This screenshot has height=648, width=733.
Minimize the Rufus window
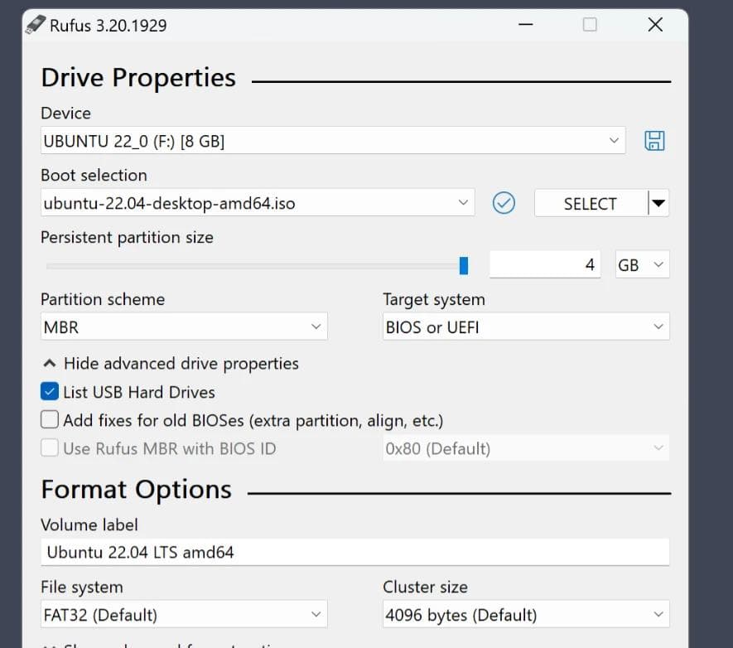tap(525, 24)
